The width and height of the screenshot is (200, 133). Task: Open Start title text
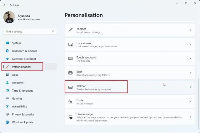pos(79,72)
